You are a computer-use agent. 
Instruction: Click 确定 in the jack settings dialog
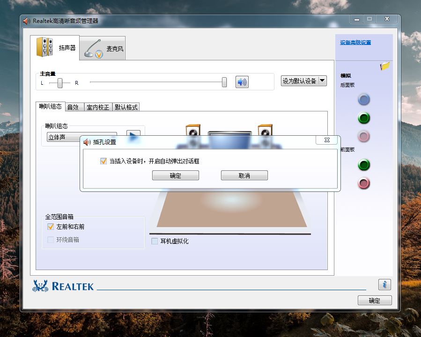pos(176,176)
